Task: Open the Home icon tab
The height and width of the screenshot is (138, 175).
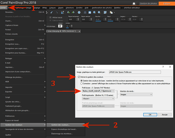Action: [134, 4]
